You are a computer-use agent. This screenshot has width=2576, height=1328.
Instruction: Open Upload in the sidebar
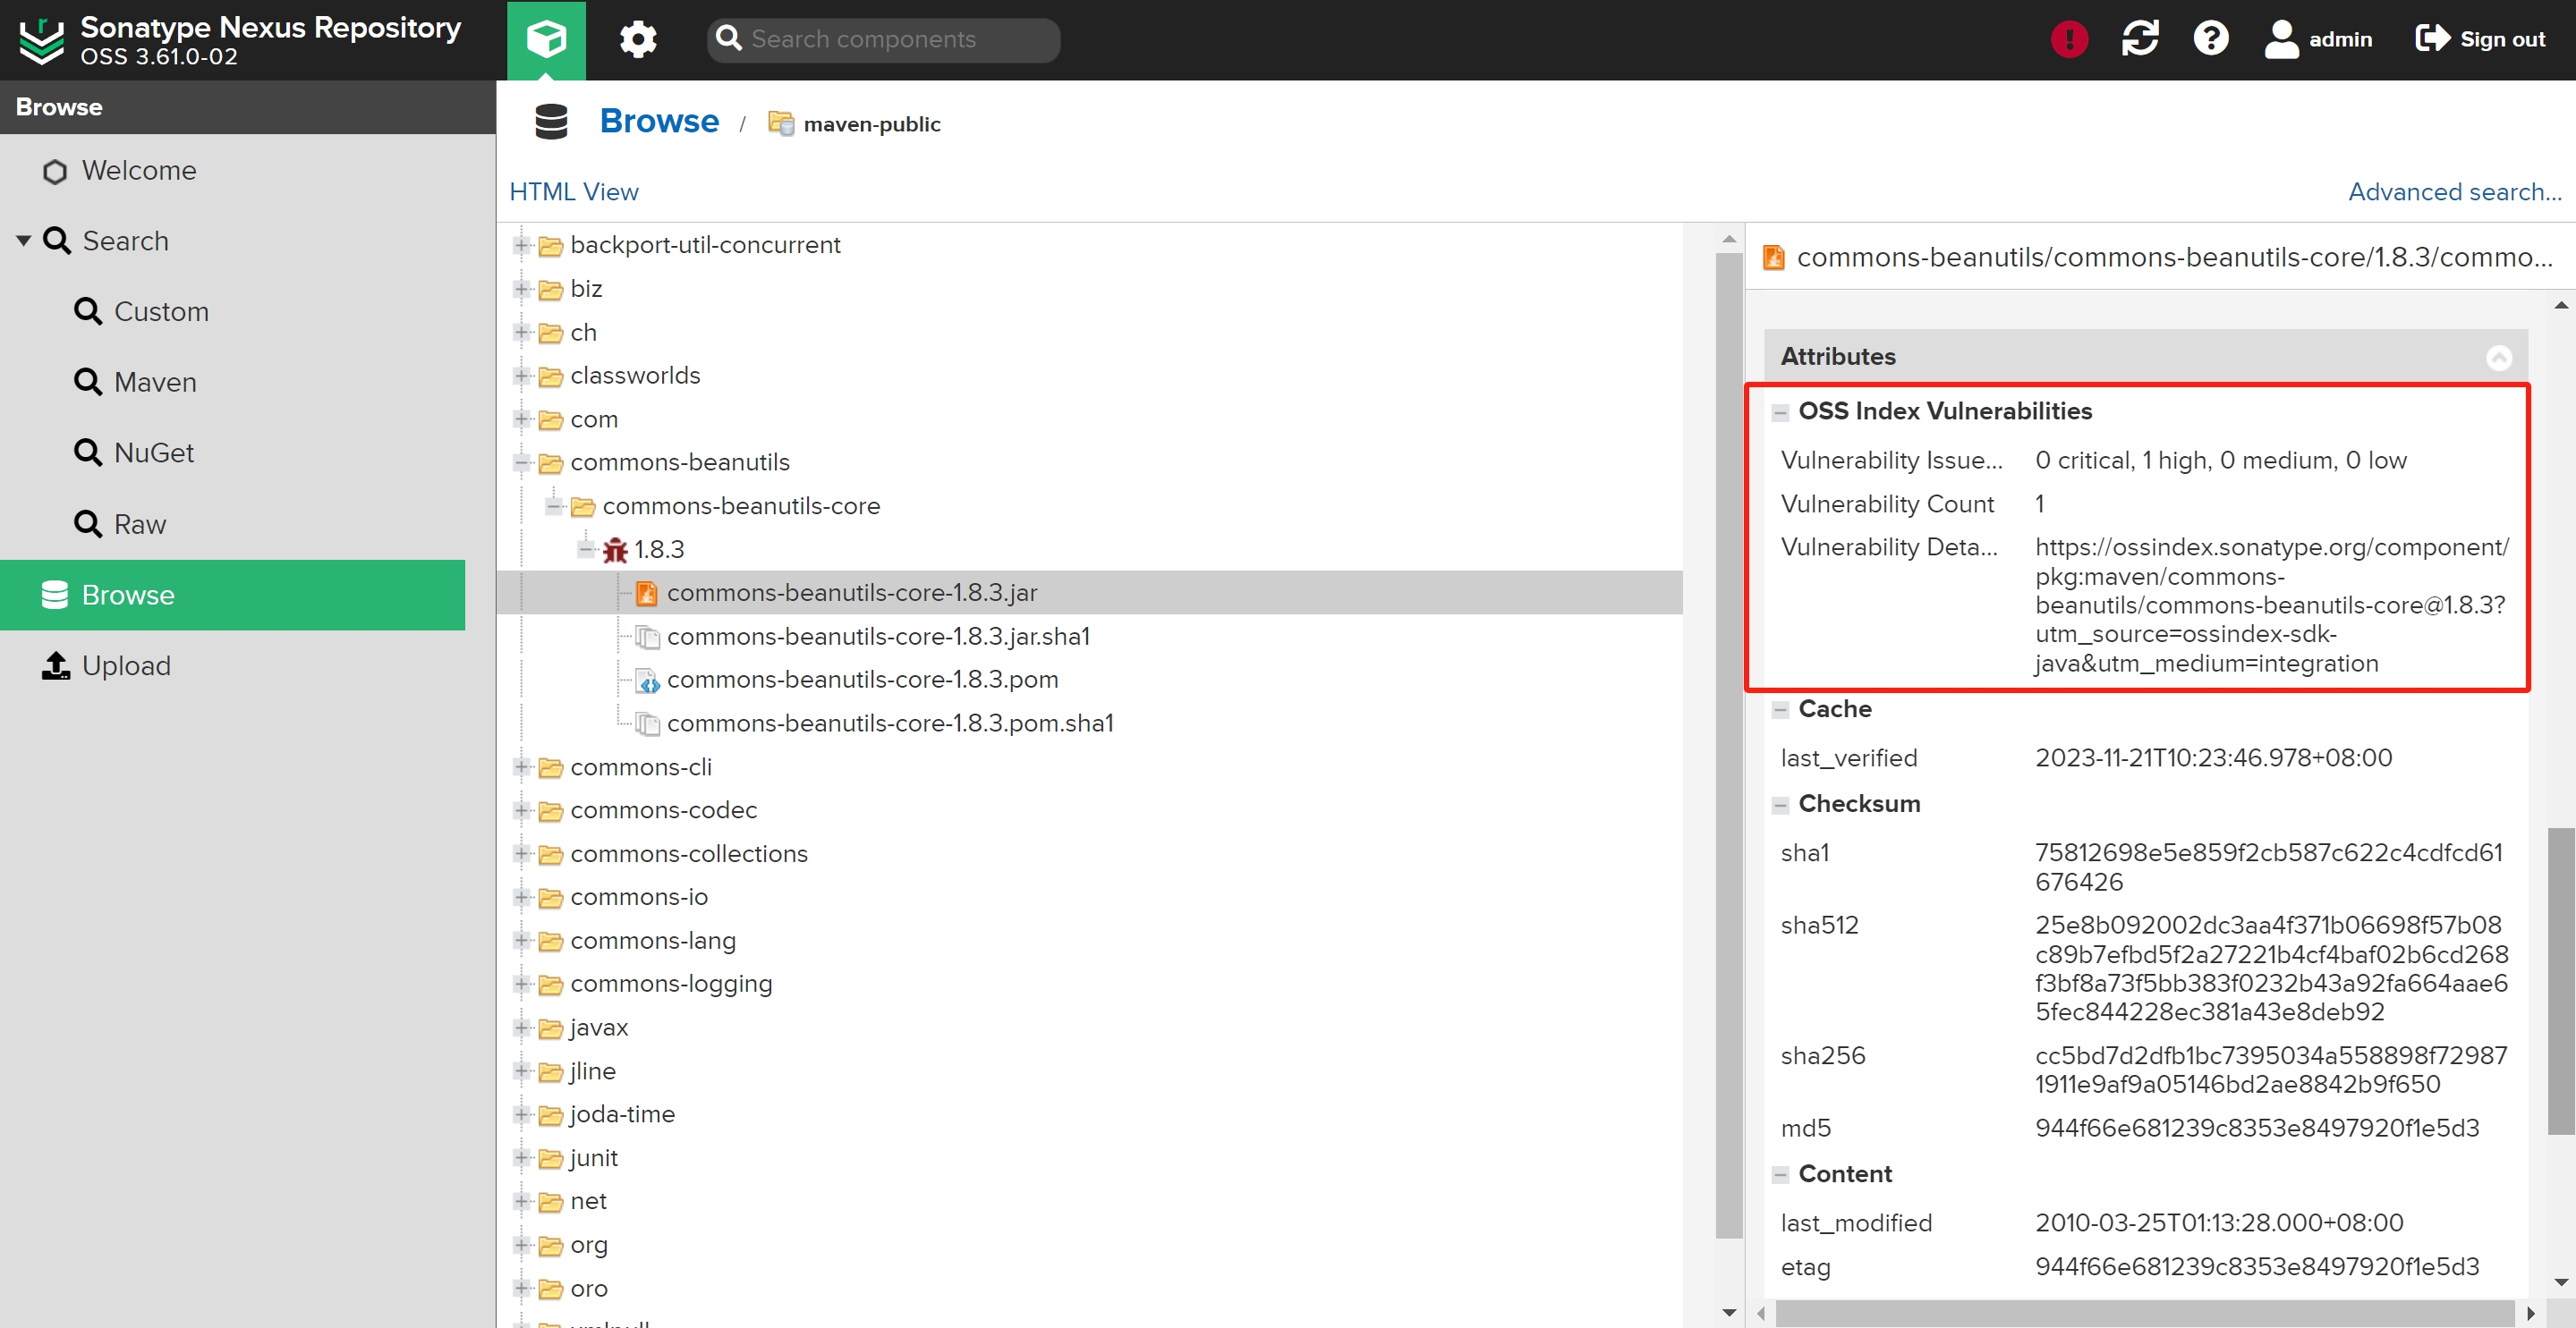click(x=126, y=665)
